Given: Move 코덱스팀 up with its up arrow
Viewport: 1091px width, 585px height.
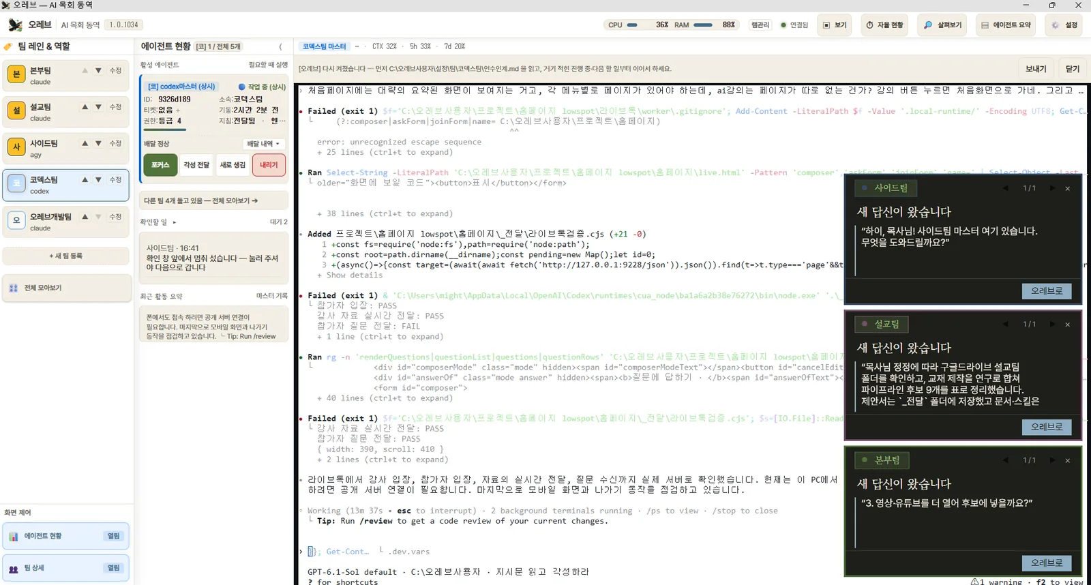Looking at the screenshot, I should click(x=85, y=180).
